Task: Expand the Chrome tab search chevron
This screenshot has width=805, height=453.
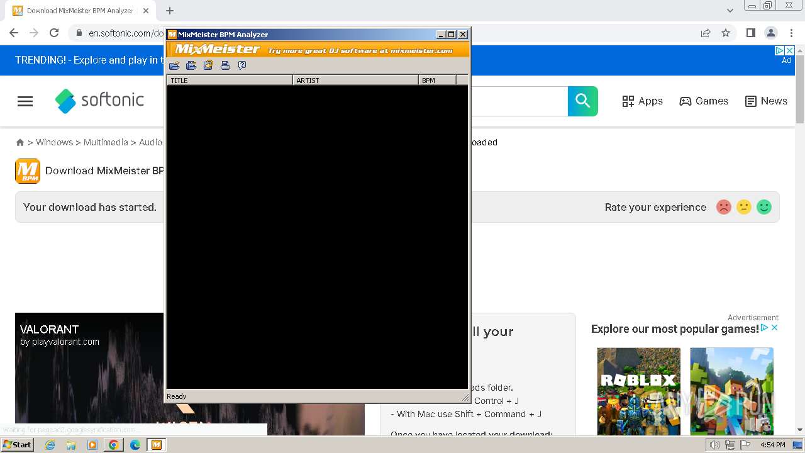Action: point(730,11)
